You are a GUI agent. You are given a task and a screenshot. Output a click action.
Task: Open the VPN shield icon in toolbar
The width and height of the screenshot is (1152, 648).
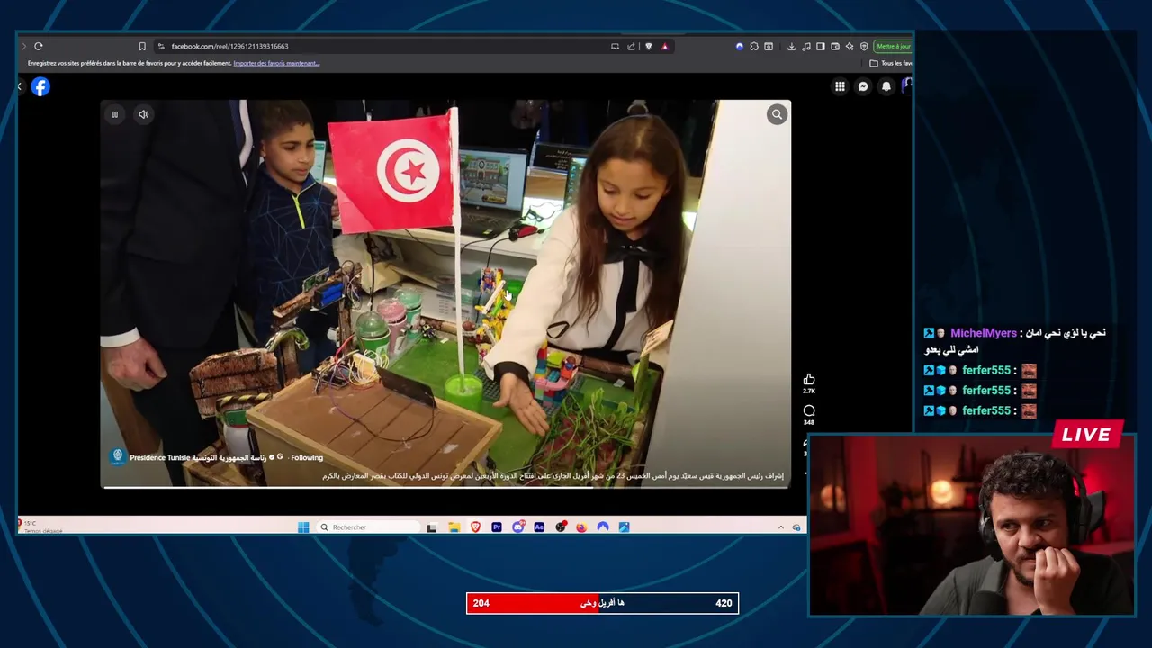864,47
